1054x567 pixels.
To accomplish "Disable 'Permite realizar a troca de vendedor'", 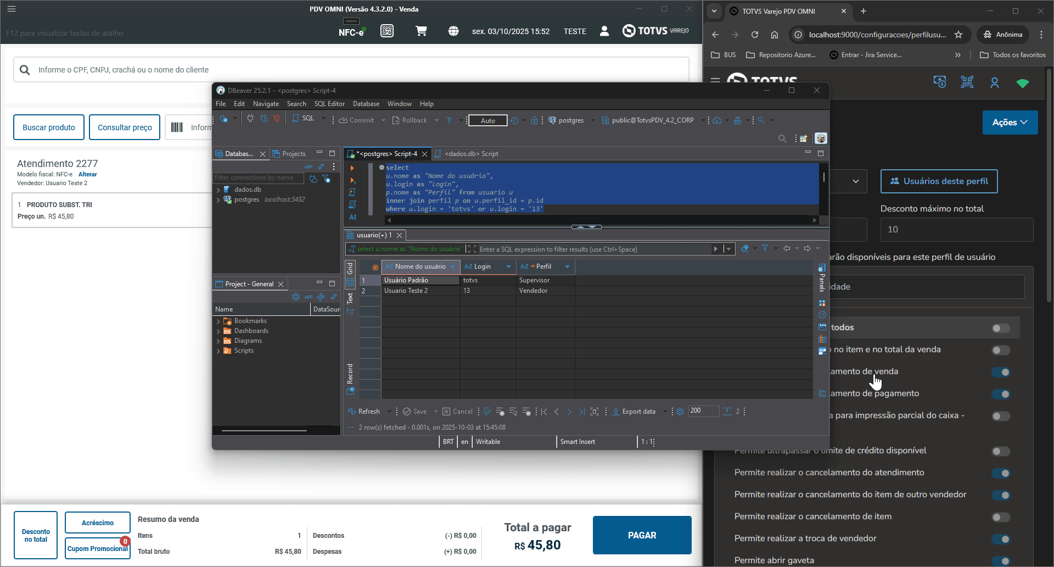I will click(x=1001, y=539).
